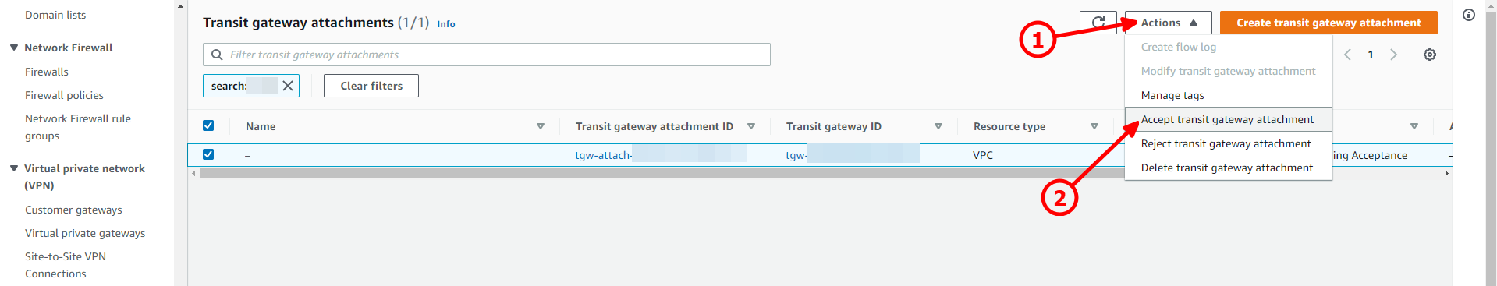Open table preferences gear icon
Image resolution: width=1497 pixels, height=286 pixels.
point(1430,55)
